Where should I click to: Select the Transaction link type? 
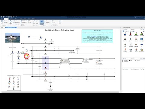coord(125,61)
